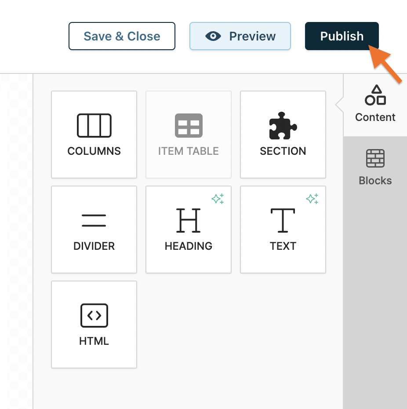Click the eye icon in Preview
407x409 pixels.
pyautogui.click(x=213, y=36)
